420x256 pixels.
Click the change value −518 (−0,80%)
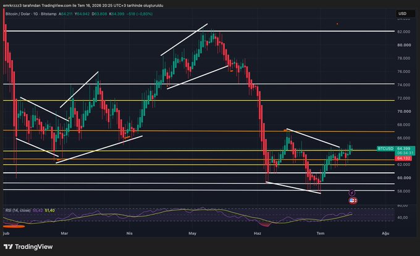coord(141,14)
